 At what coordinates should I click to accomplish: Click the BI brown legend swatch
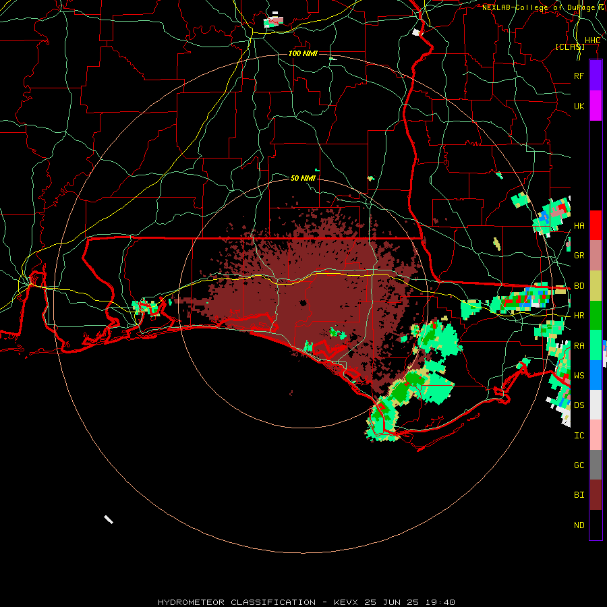pyautogui.click(x=596, y=495)
